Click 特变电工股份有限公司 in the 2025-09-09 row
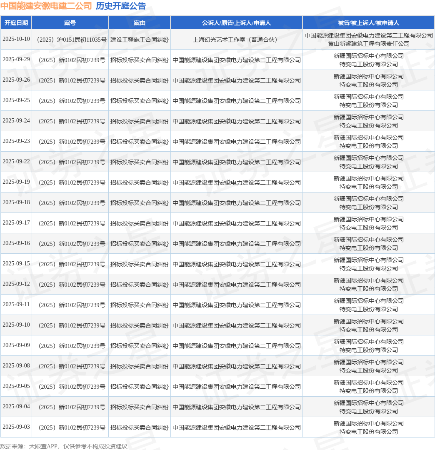Image resolution: width=435 pixels, height=450 pixels. pos(368,350)
